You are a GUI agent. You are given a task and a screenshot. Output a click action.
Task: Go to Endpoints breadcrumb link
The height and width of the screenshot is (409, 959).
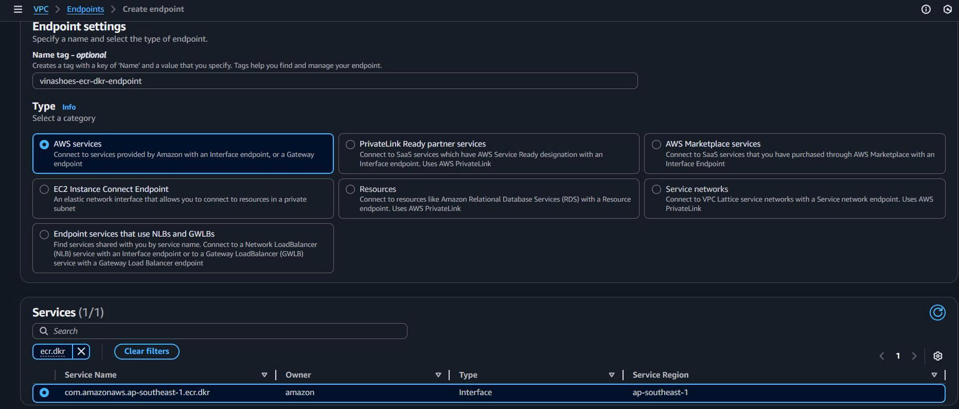pos(85,9)
